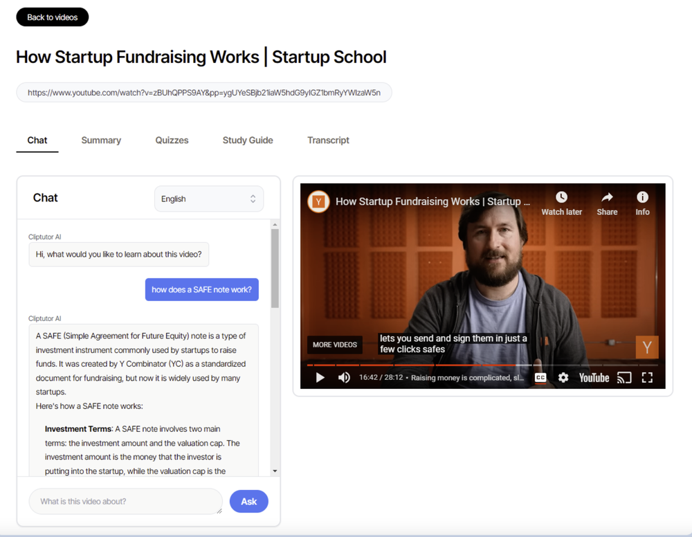Play the video with the play icon
692x537 pixels.
click(x=320, y=378)
